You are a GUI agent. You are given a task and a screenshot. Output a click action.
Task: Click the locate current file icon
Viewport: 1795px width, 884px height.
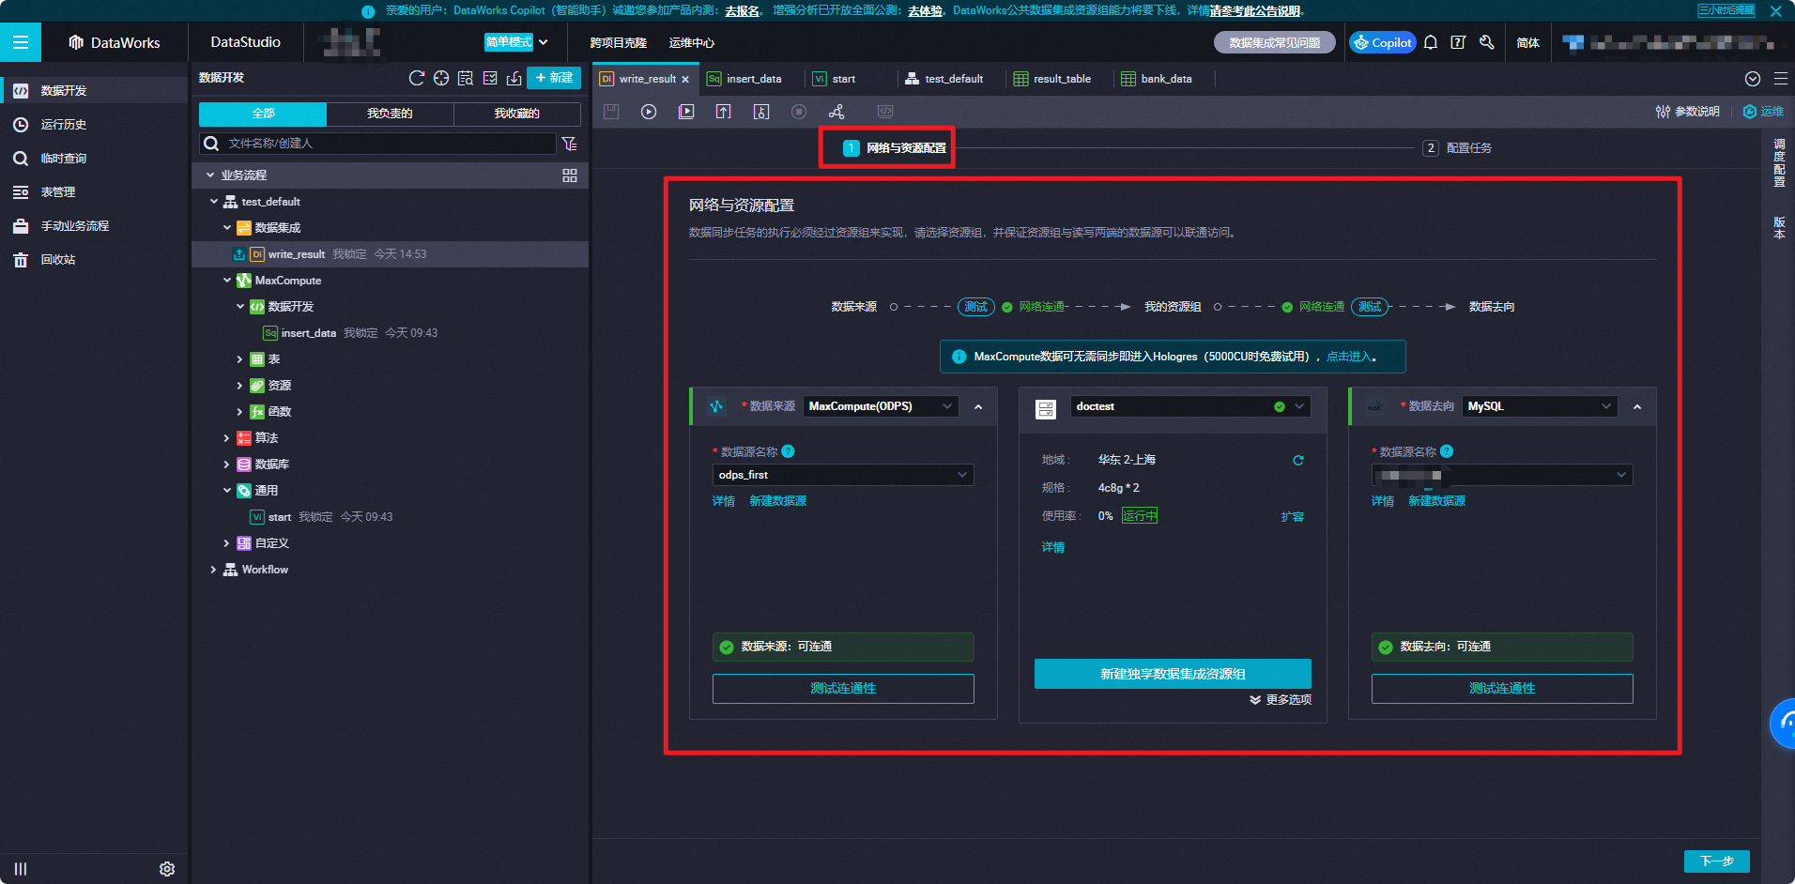[441, 78]
